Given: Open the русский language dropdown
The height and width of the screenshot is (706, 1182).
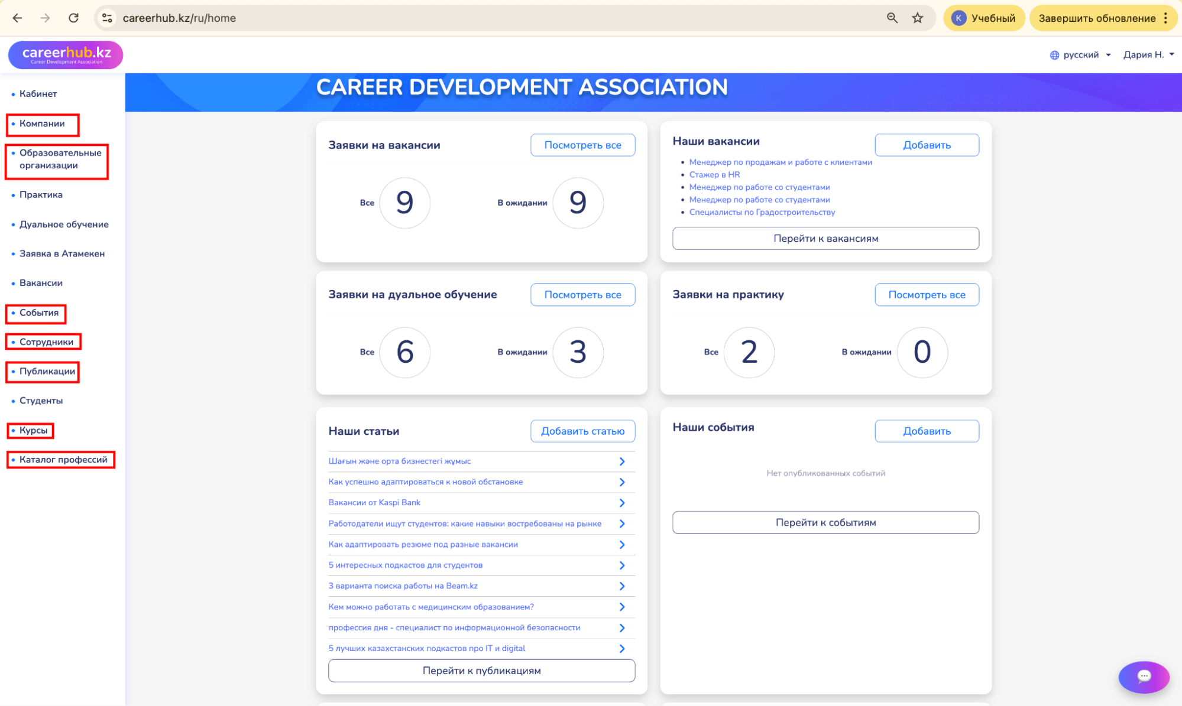Looking at the screenshot, I should (x=1080, y=55).
